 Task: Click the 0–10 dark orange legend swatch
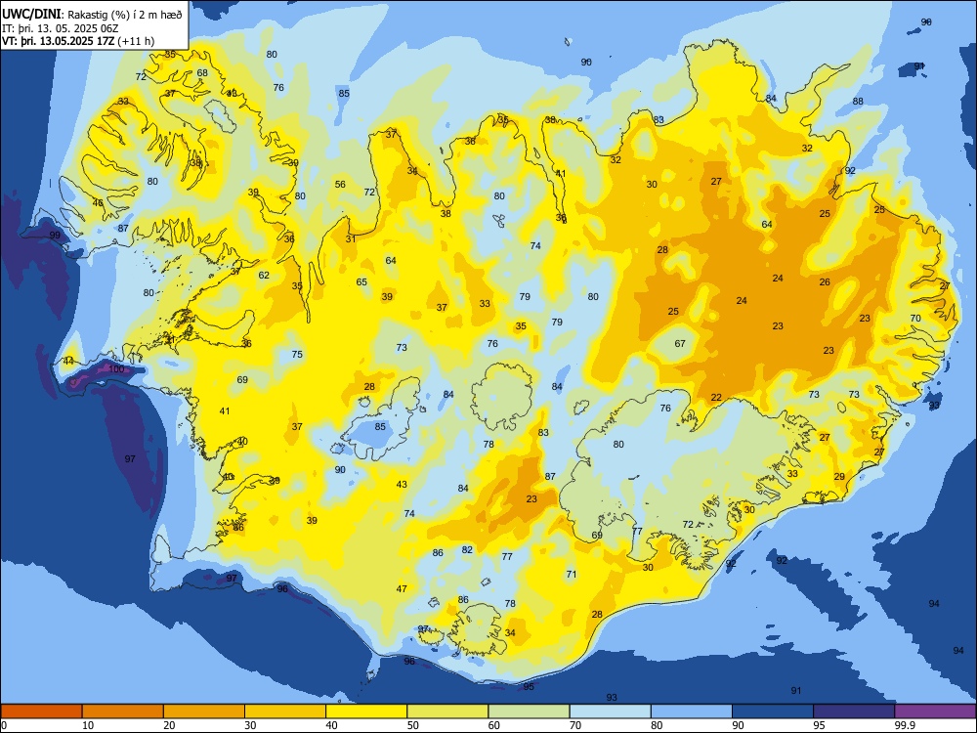tap(41, 711)
